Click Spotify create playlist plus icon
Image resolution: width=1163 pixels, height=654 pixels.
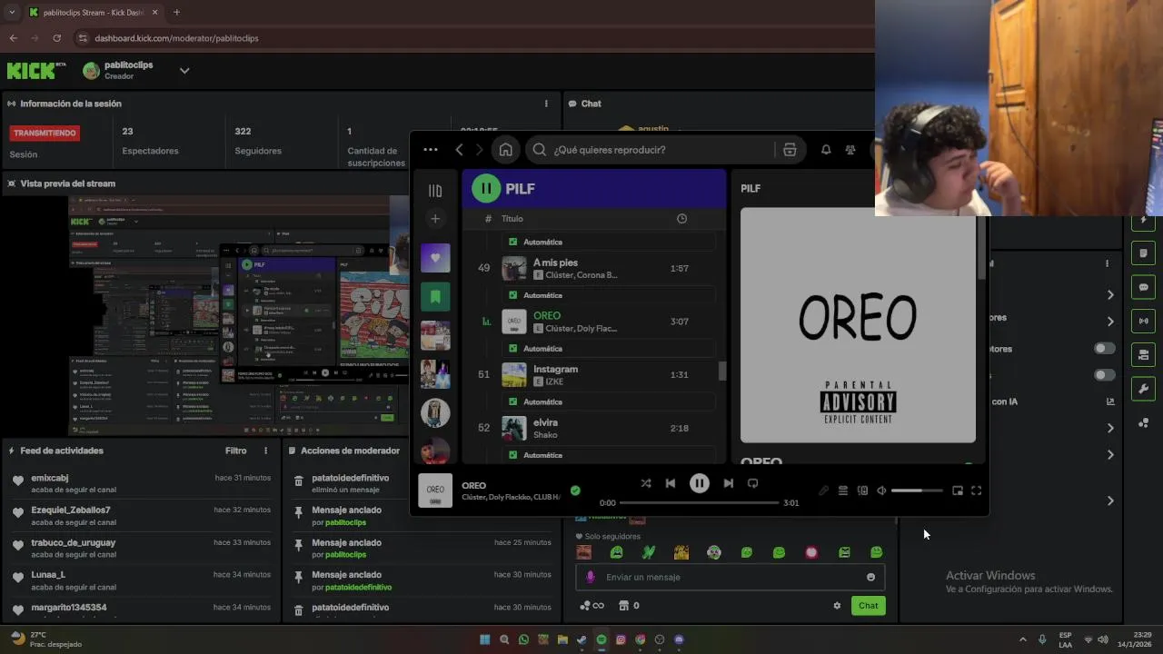point(435,219)
